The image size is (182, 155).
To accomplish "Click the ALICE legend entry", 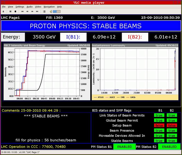I will click(x=110, y=97).
